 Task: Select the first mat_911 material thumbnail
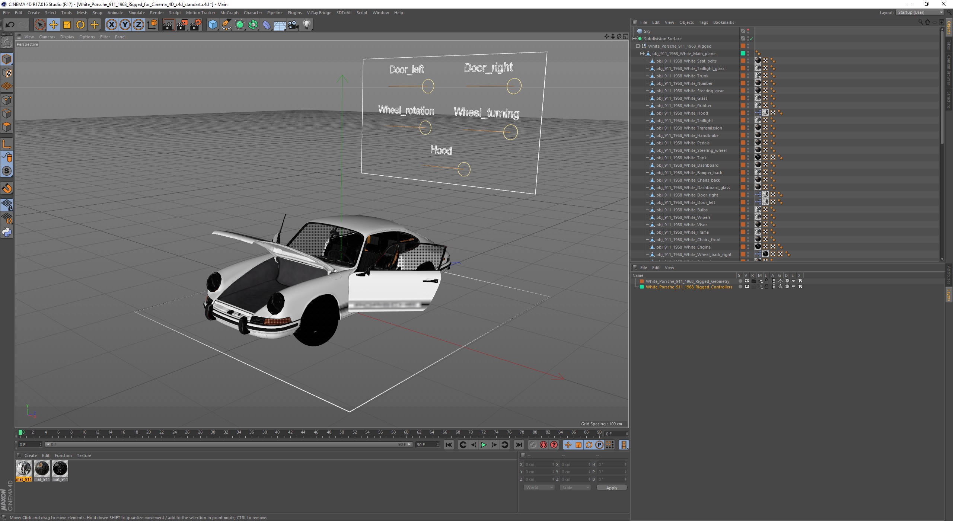click(x=23, y=469)
